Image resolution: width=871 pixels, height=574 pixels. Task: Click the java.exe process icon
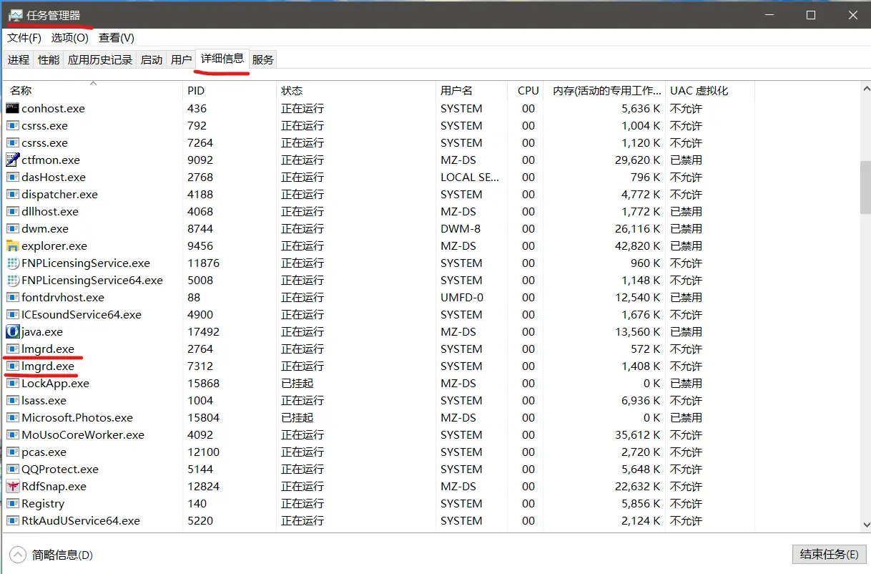pyautogui.click(x=12, y=331)
